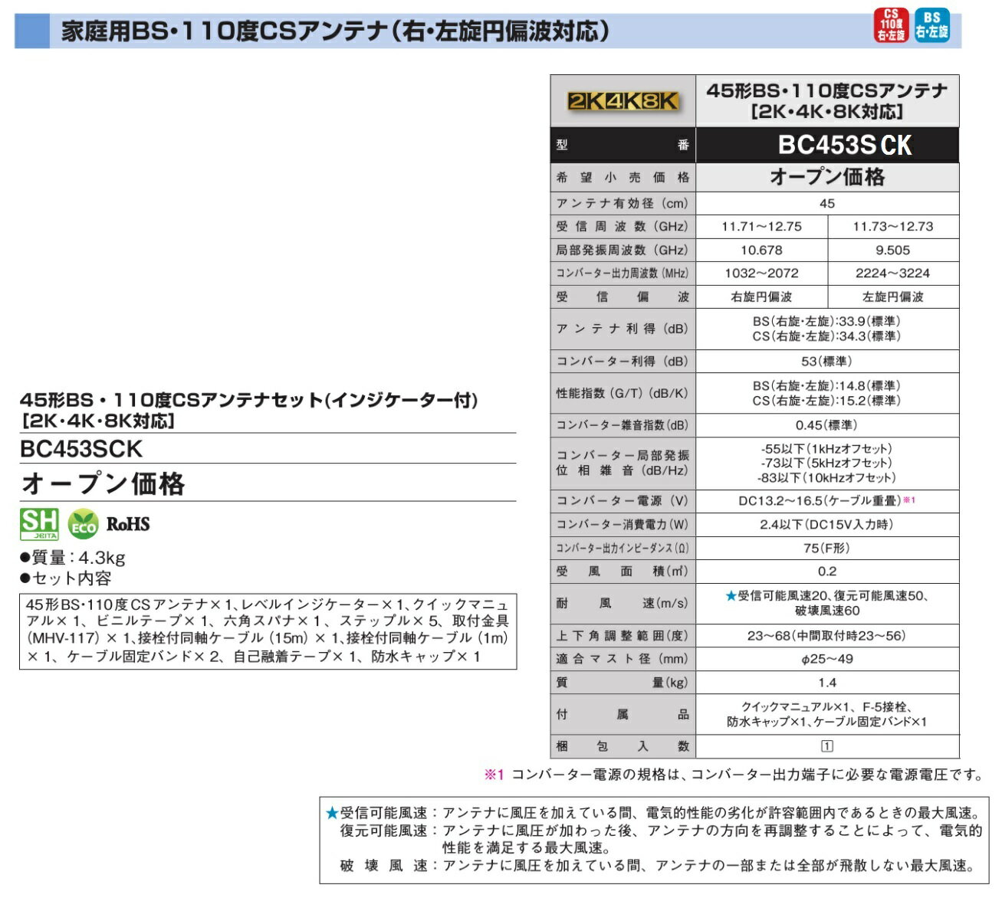Click the red CS 110度 右・左旋 badge
The height and width of the screenshot is (911, 1002).
coord(891,25)
